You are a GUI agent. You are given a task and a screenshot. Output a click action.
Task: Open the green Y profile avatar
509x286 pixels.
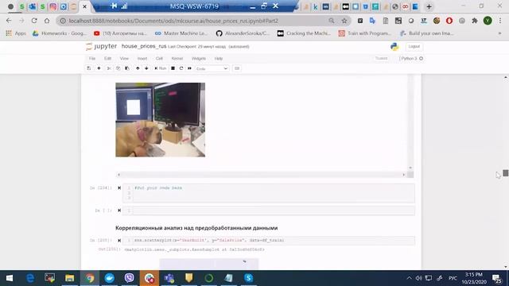pyautogui.click(x=488, y=21)
